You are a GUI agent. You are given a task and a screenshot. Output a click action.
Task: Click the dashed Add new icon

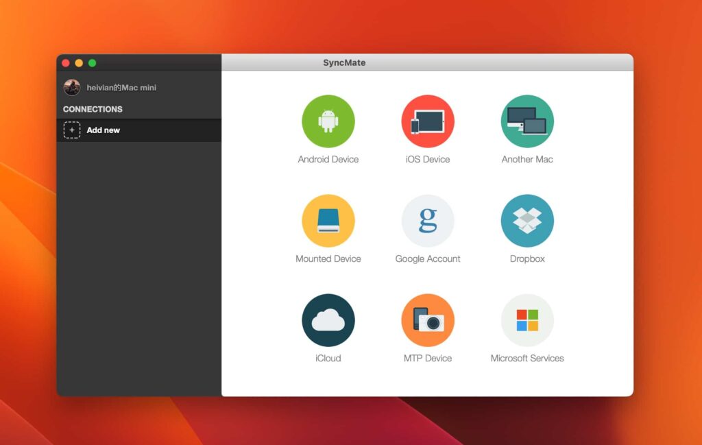point(71,130)
